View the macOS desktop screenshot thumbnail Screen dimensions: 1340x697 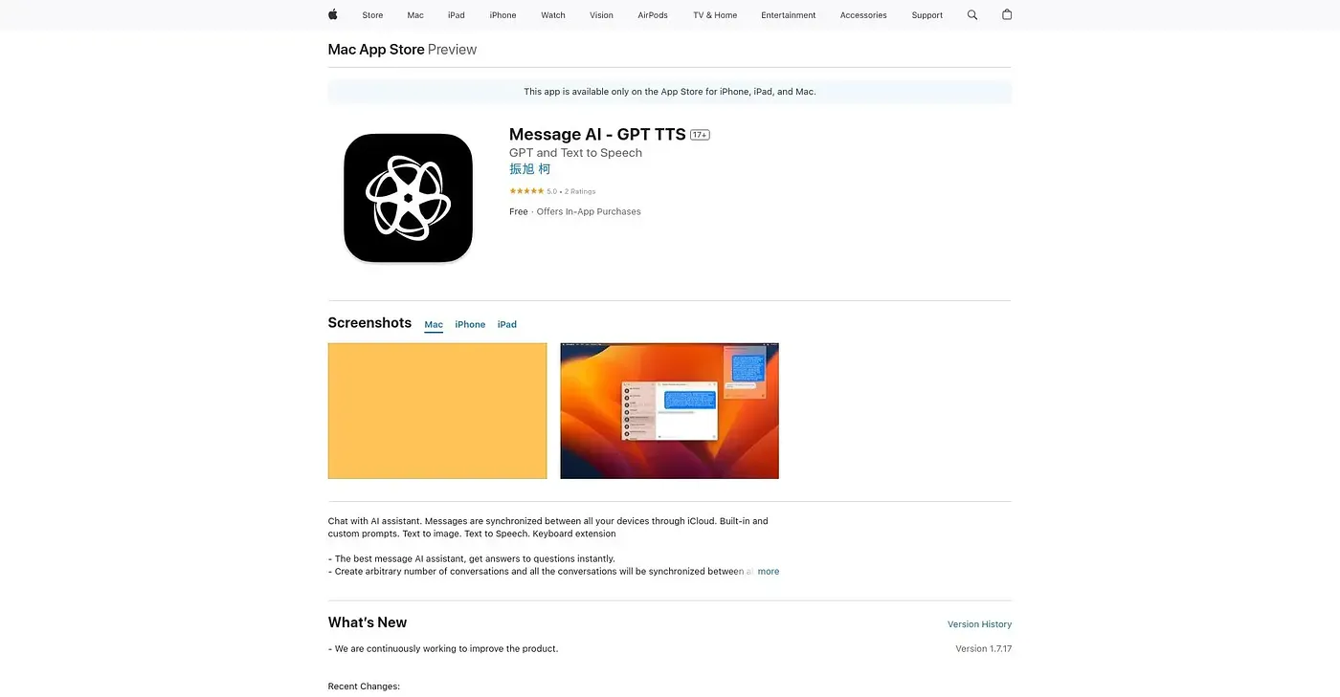click(670, 411)
